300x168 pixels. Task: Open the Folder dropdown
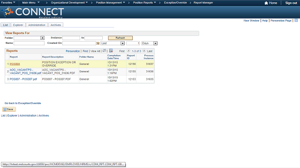43,38
